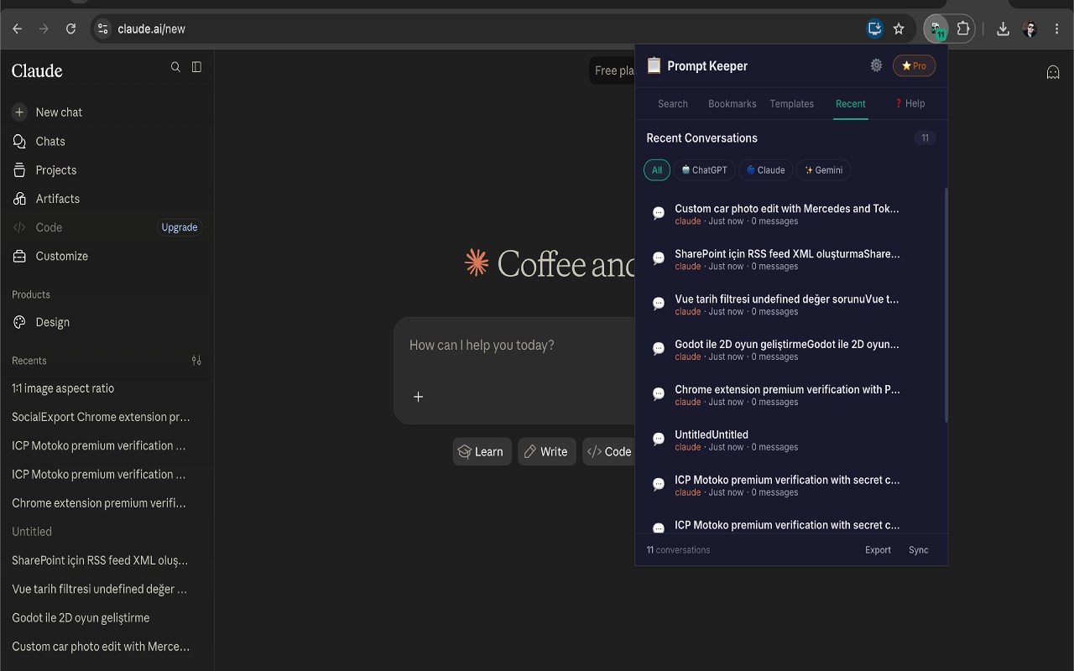Click the Prompt Keeper clipboard logo
1074x671 pixels.
(x=654, y=65)
